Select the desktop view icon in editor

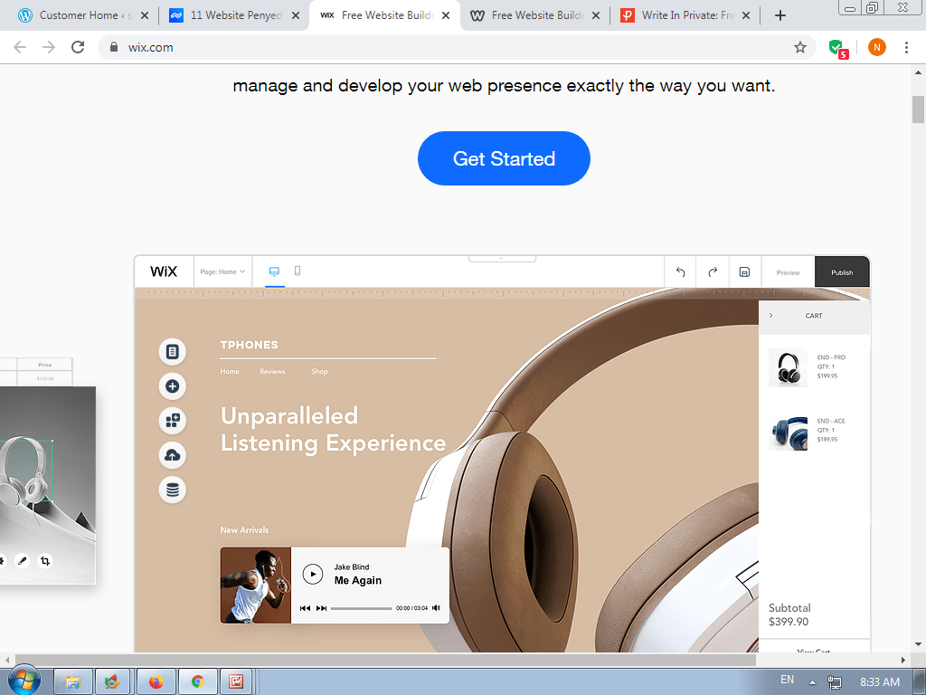275,271
